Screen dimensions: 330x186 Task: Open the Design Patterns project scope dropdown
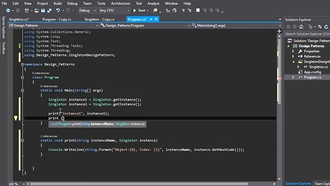coord(54,25)
